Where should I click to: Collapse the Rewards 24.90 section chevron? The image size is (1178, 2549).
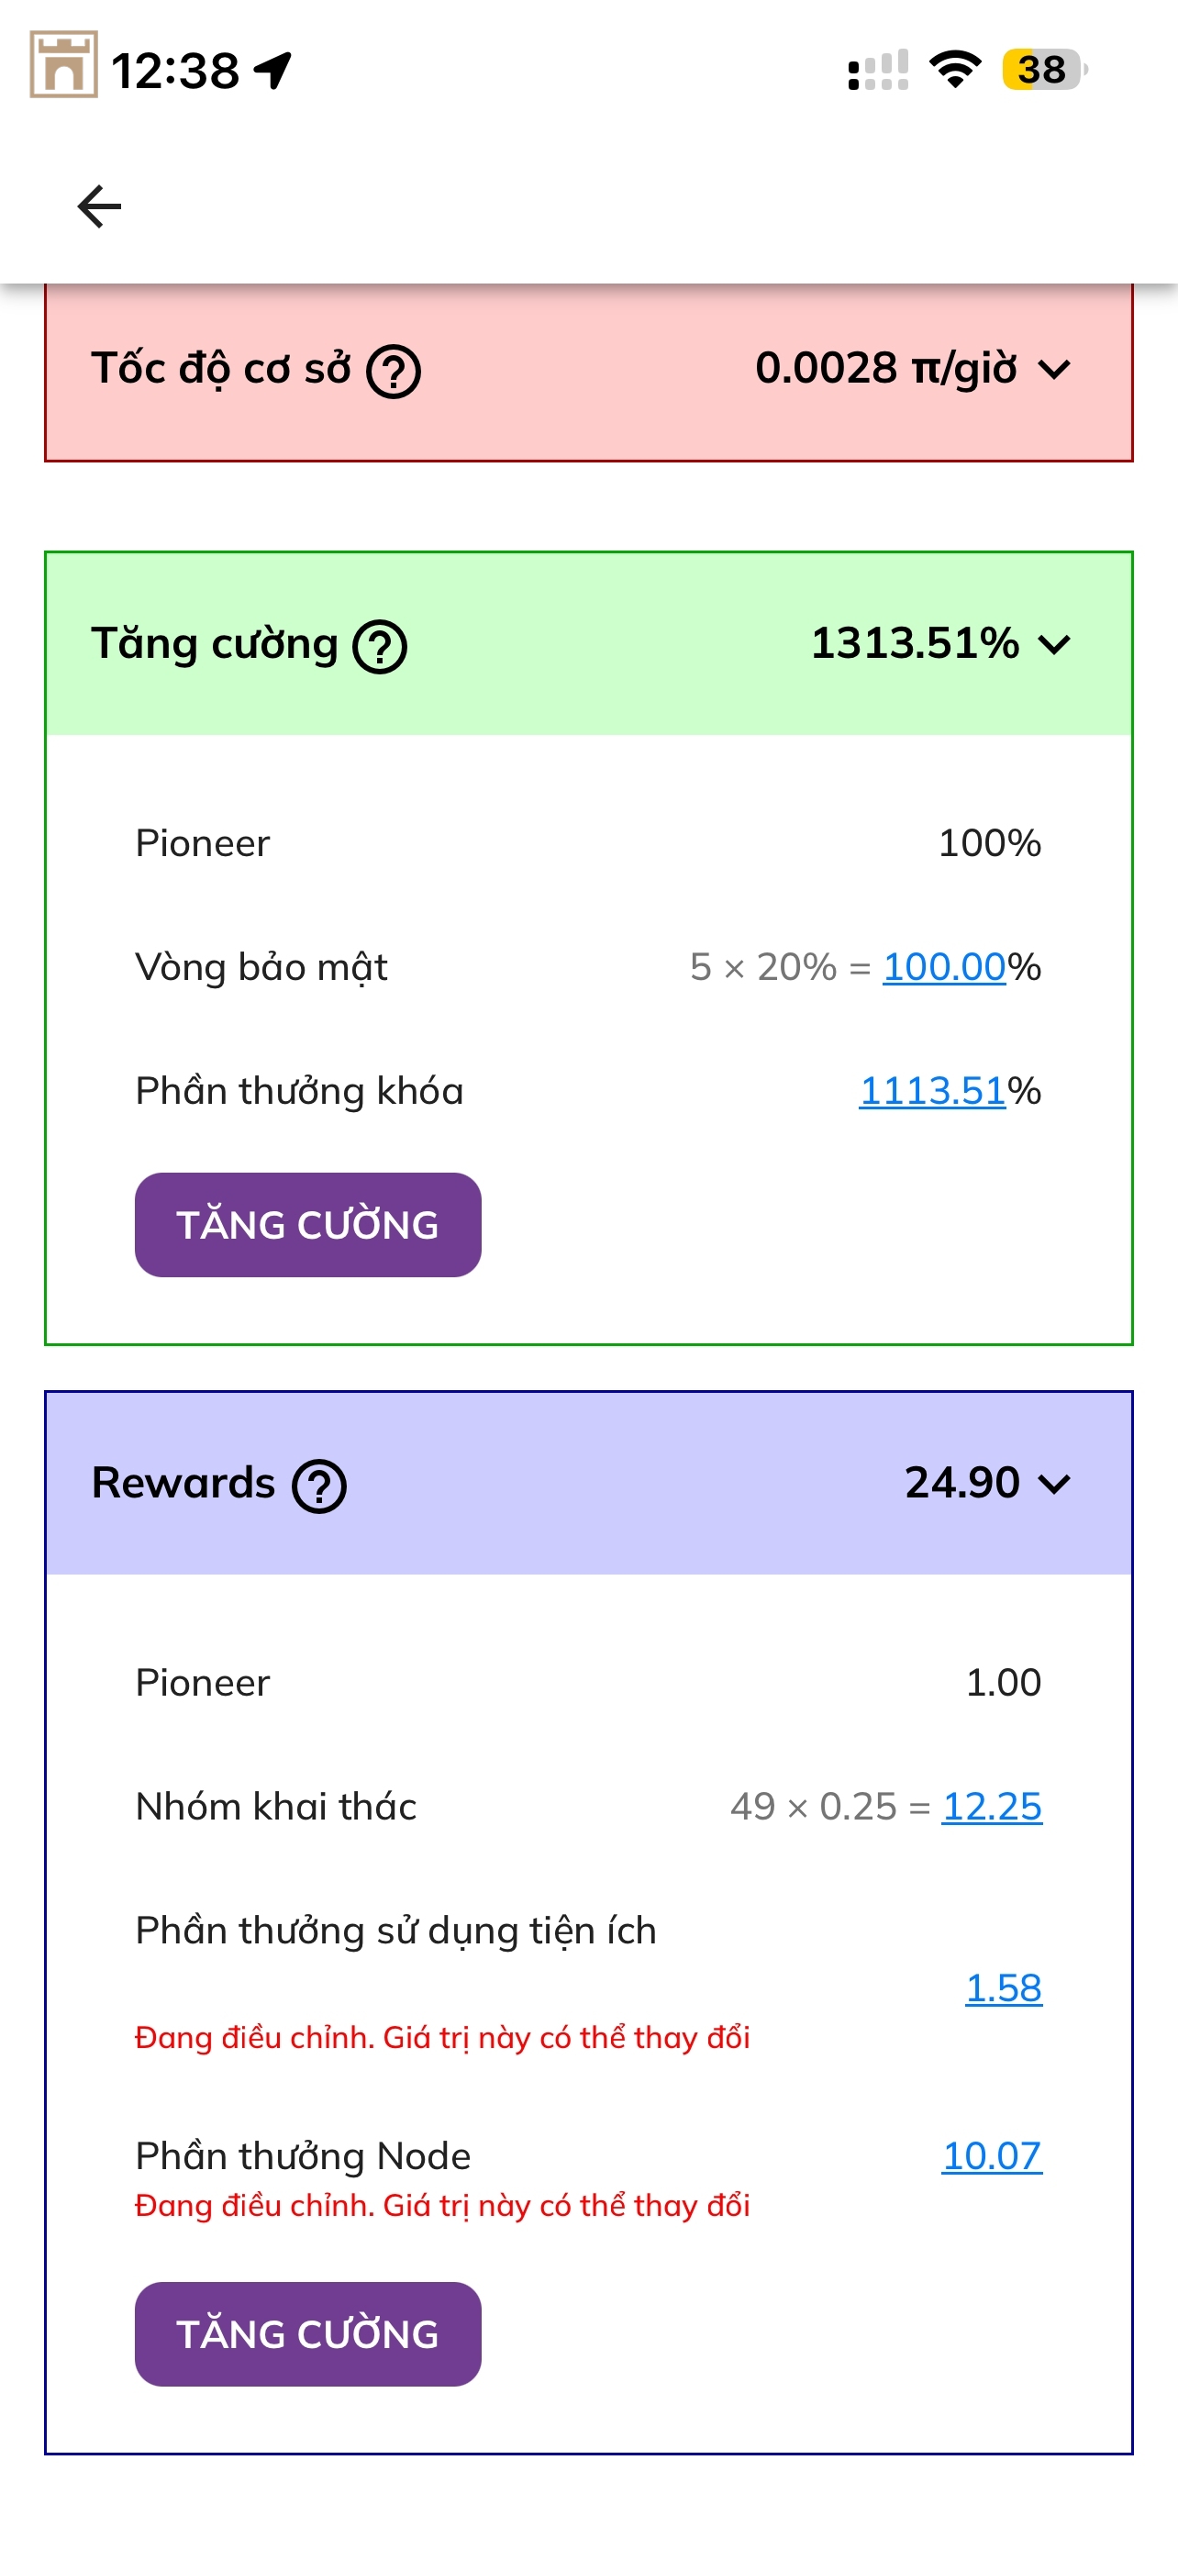1054,1485
